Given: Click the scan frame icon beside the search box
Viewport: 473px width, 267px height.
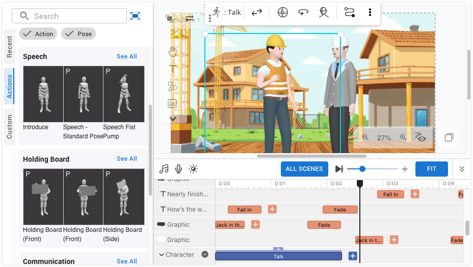Looking at the screenshot, I should coord(135,16).
